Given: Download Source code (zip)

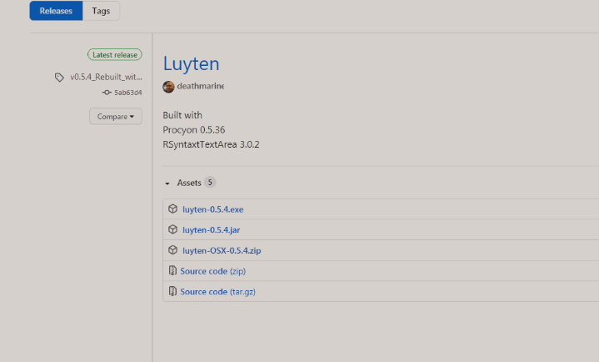Looking at the screenshot, I should click(212, 271).
